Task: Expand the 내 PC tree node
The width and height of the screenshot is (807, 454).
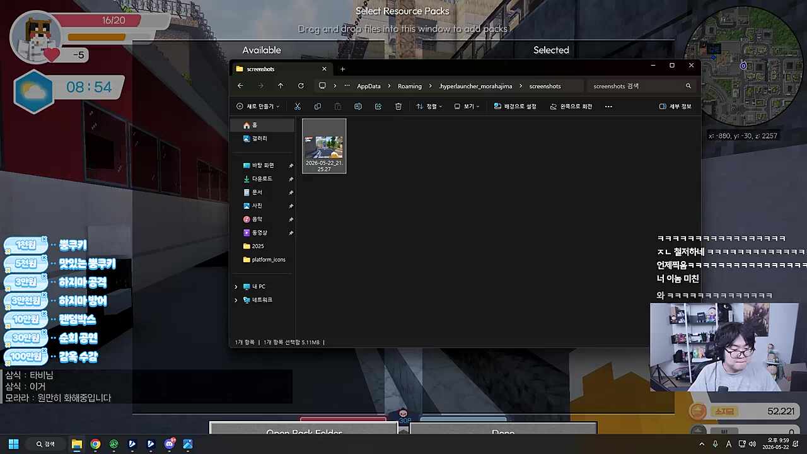Action: click(236, 286)
